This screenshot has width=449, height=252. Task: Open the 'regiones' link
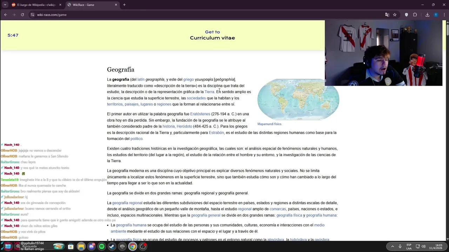[164, 104]
